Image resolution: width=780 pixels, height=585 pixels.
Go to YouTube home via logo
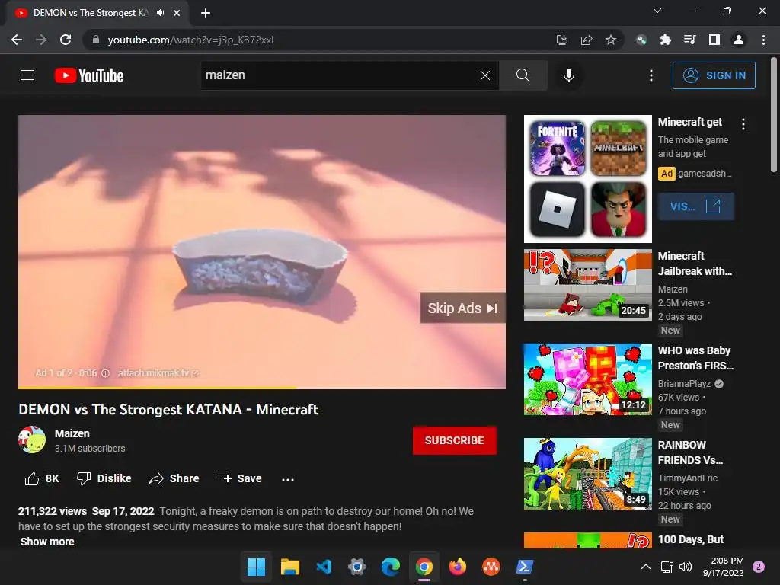click(89, 75)
